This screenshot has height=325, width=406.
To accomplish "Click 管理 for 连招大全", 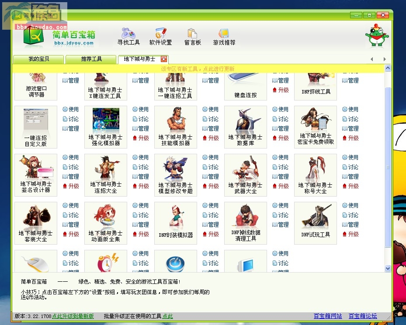I will 141,177.
